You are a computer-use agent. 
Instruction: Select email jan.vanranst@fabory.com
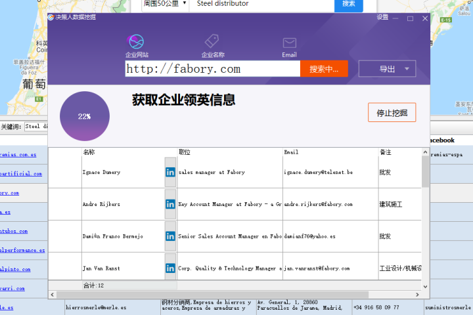point(317,268)
